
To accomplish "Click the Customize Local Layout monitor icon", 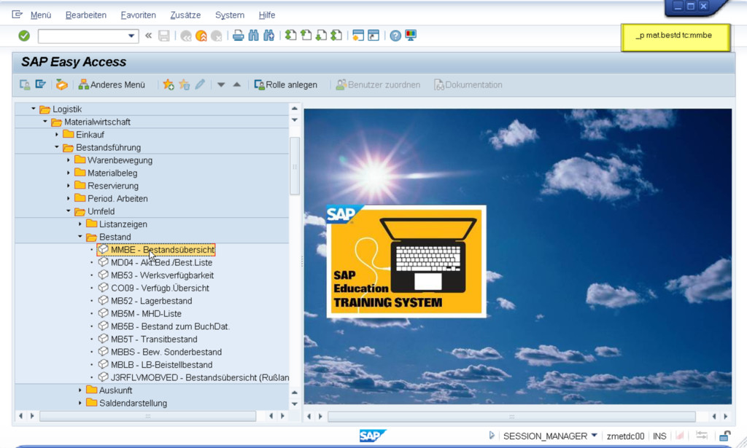I will point(411,36).
